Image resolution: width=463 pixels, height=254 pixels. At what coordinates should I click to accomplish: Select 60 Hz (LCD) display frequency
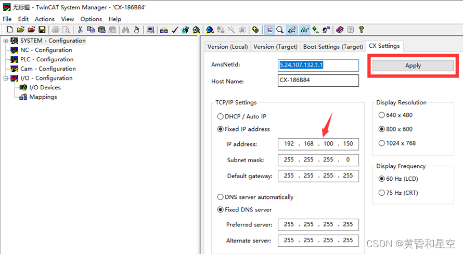[x=398, y=179]
